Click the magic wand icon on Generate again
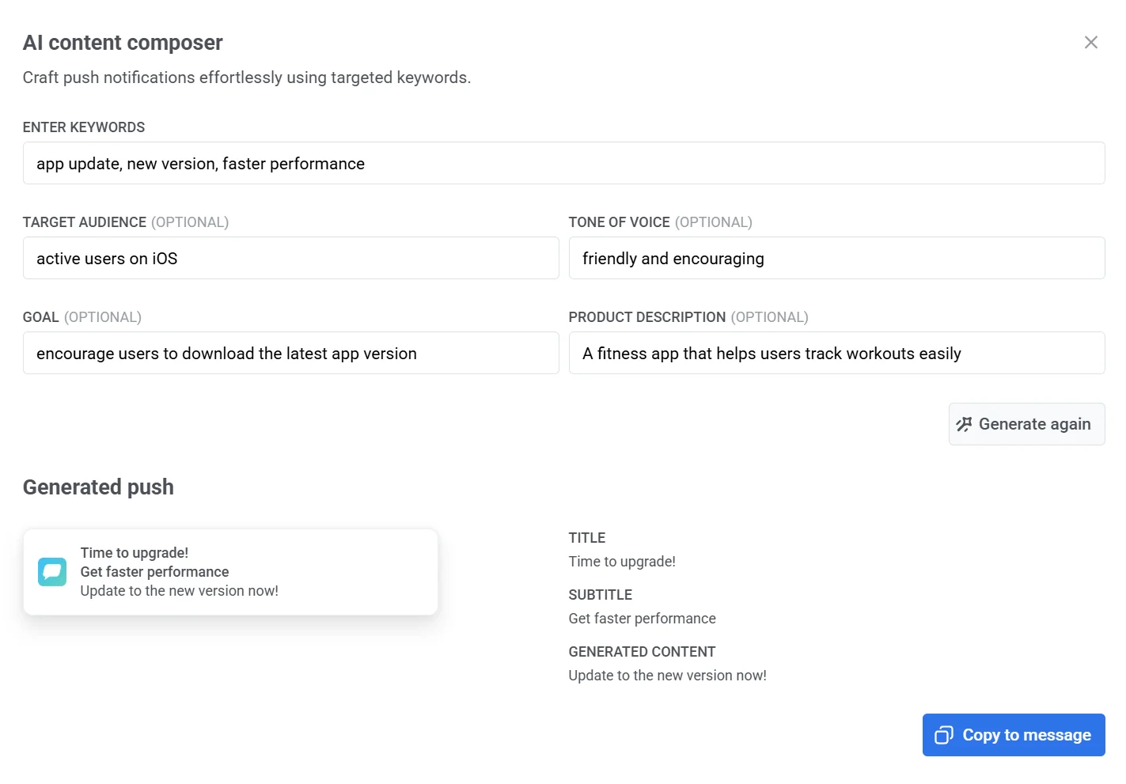1126x784 pixels. [x=964, y=425]
